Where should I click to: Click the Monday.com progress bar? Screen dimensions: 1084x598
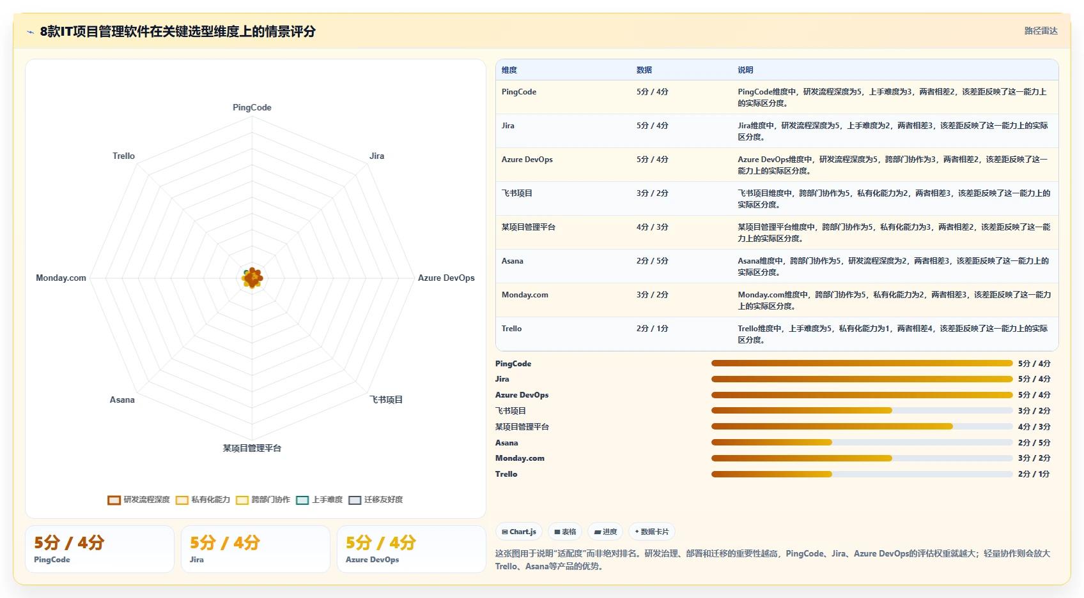[862, 458]
